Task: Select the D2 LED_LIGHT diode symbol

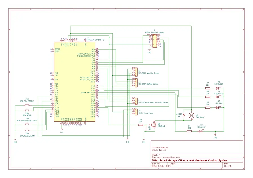Action: 200,131
